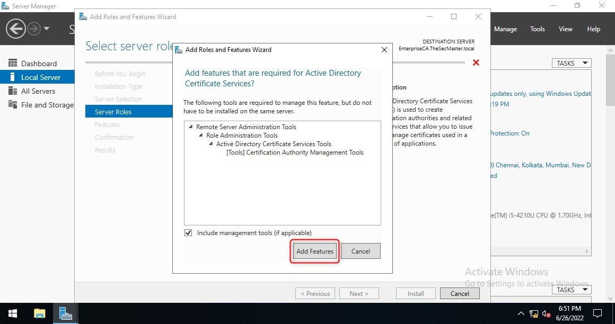This screenshot has height=324, width=615.
Task: Select Role Administration Tools text
Action: click(242, 135)
